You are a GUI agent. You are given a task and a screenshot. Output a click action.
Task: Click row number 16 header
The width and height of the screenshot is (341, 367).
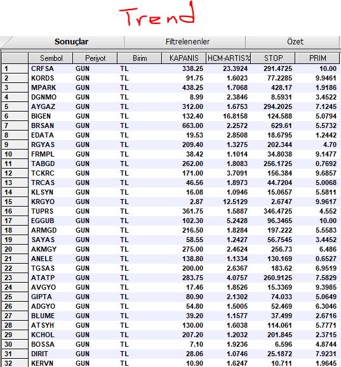(x=15, y=211)
